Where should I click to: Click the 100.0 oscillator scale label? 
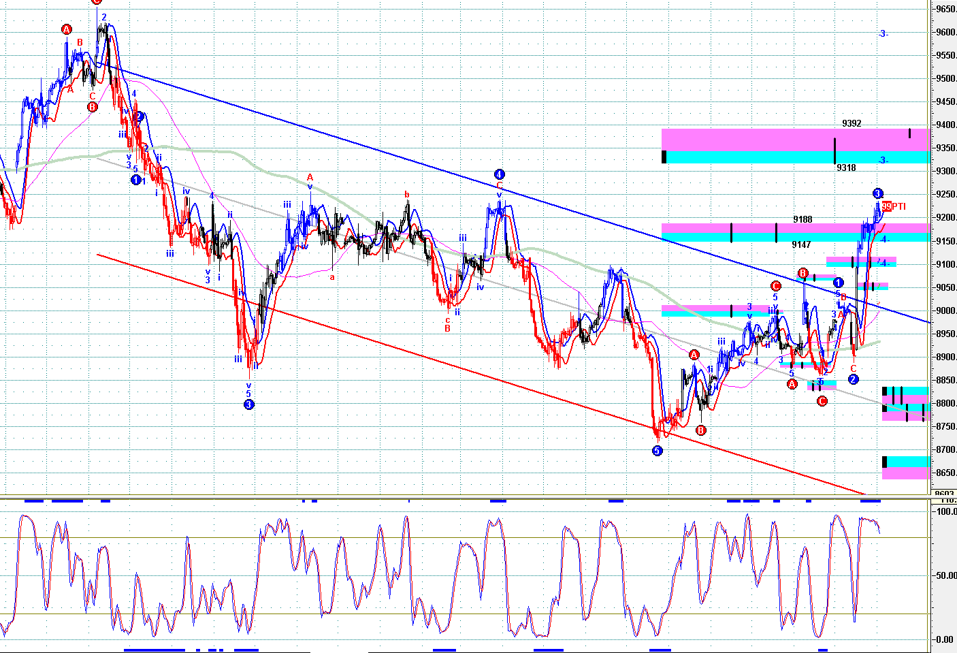946,511
